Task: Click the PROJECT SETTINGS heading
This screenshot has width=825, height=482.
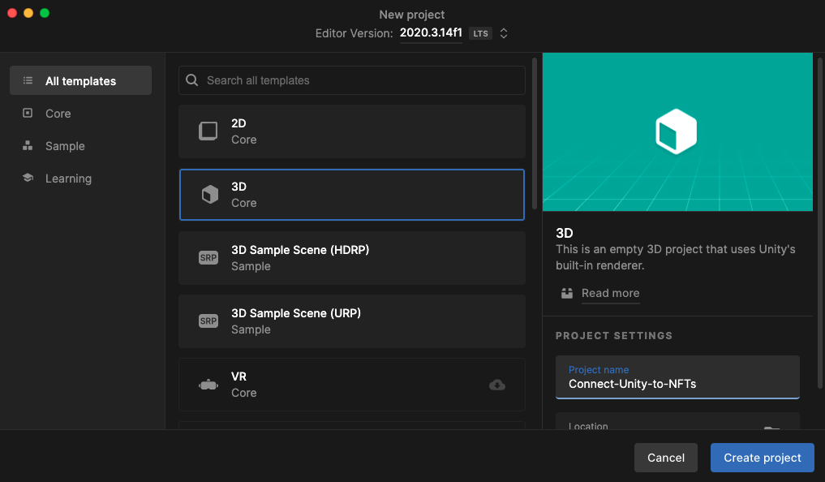Action: click(x=614, y=336)
